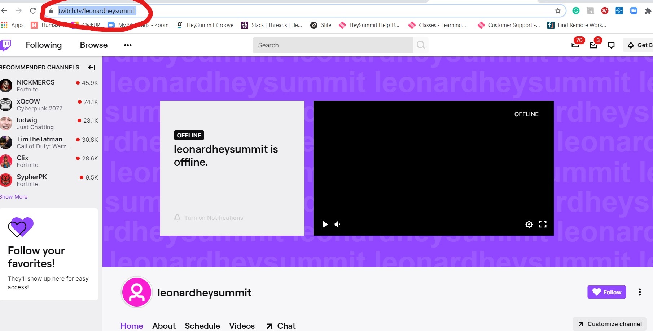Open TimTheTatman channel in sidebar
The width and height of the screenshot is (653, 331).
click(49, 142)
